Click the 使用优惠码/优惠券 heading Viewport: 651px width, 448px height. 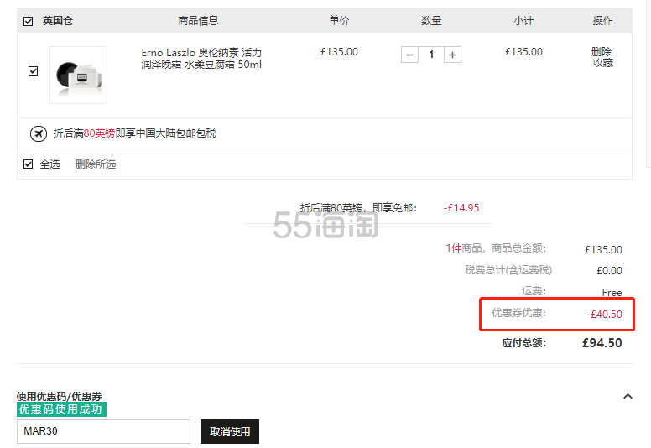(x=59, y=396)
